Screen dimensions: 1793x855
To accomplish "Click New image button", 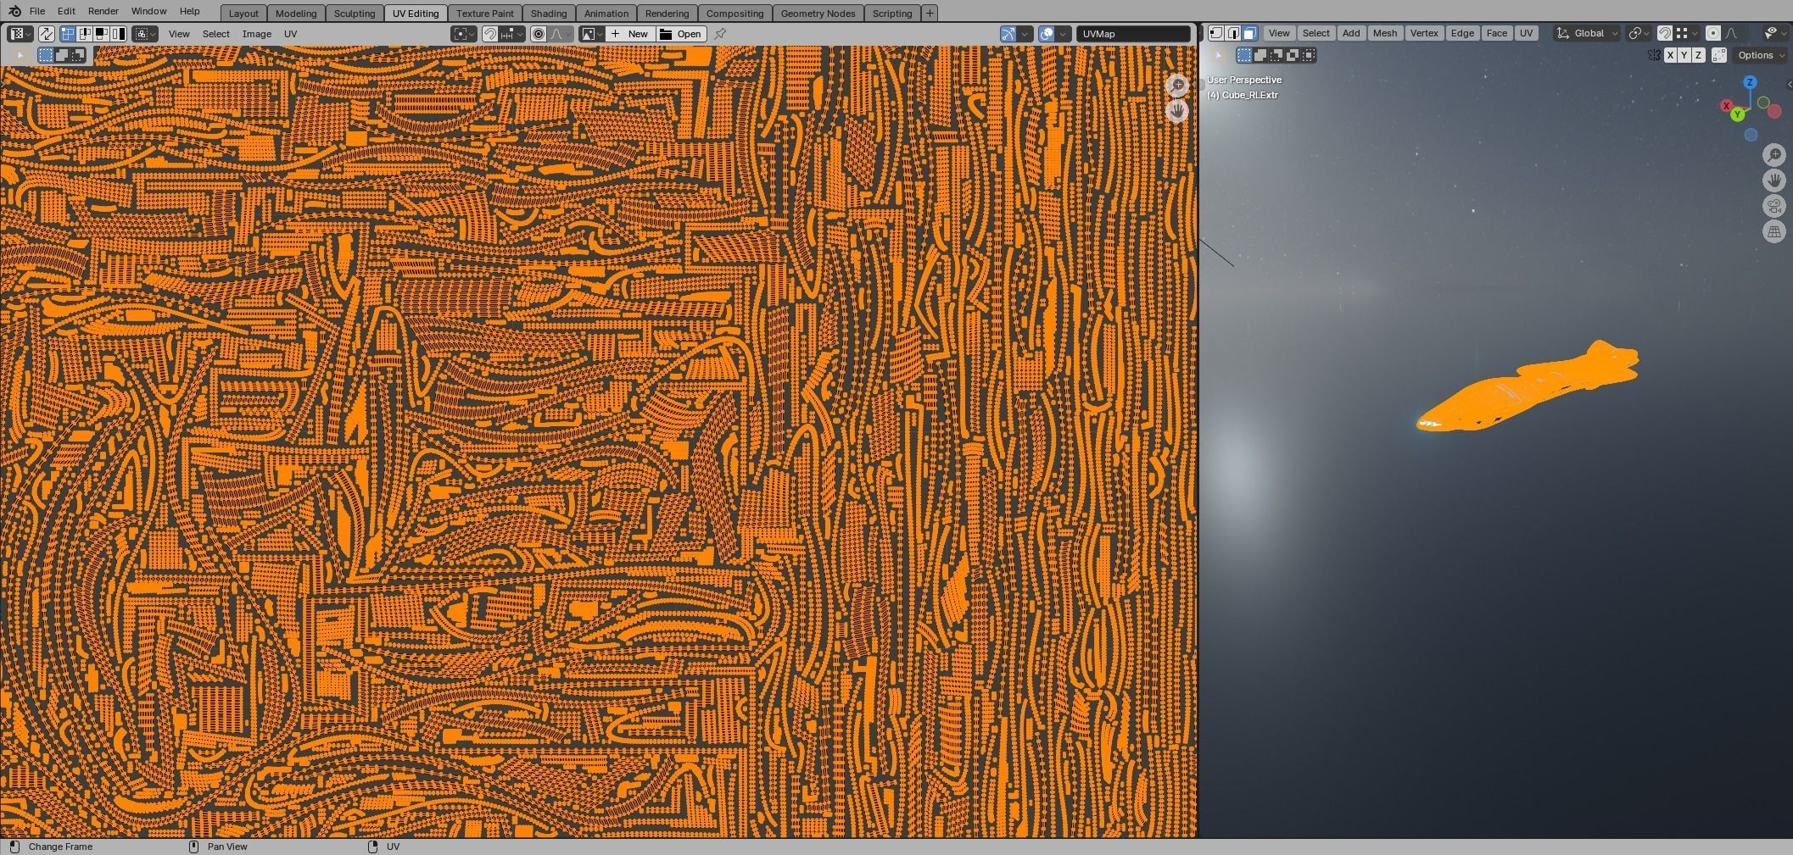I will (630, 34).
